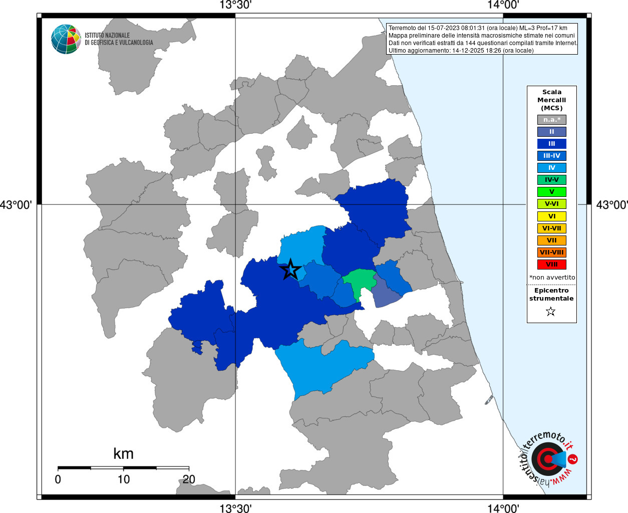628x513 pixels.
Task: Click the Mappa preliminare delle intensità line
Action: tap(482, 36)
